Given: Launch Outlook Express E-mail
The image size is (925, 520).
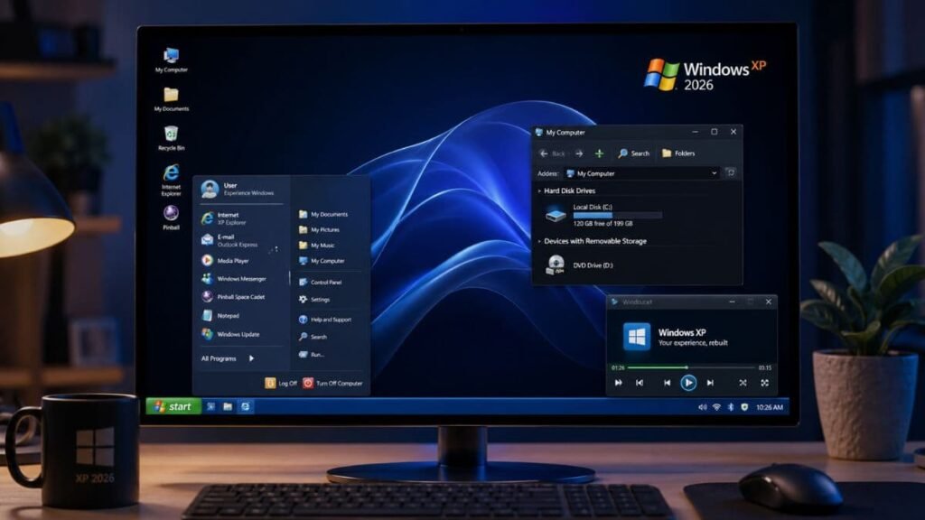Looking at the screenshot, I should [229, 239].
